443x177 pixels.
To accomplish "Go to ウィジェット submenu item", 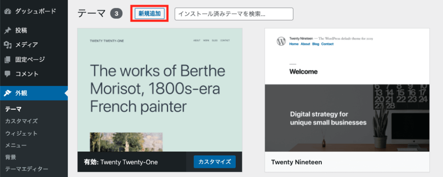I will pyautogui.click(x=21, y=133).
